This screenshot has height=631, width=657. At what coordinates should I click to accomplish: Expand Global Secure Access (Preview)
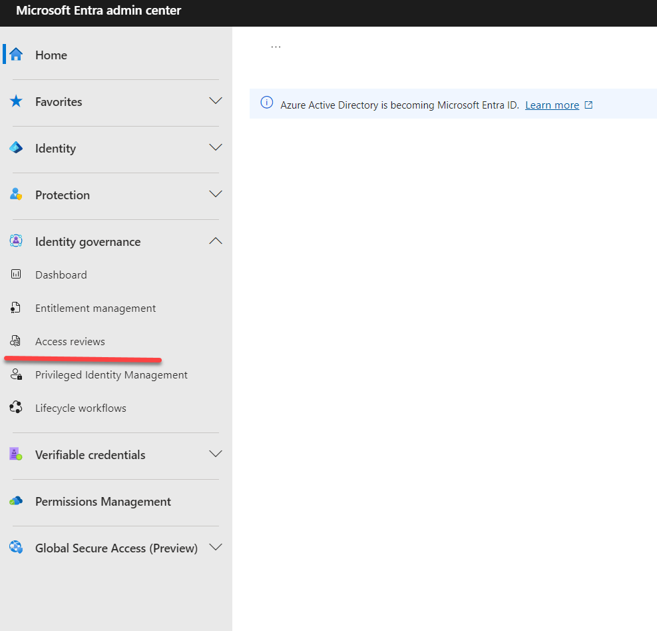click(215, 547)
